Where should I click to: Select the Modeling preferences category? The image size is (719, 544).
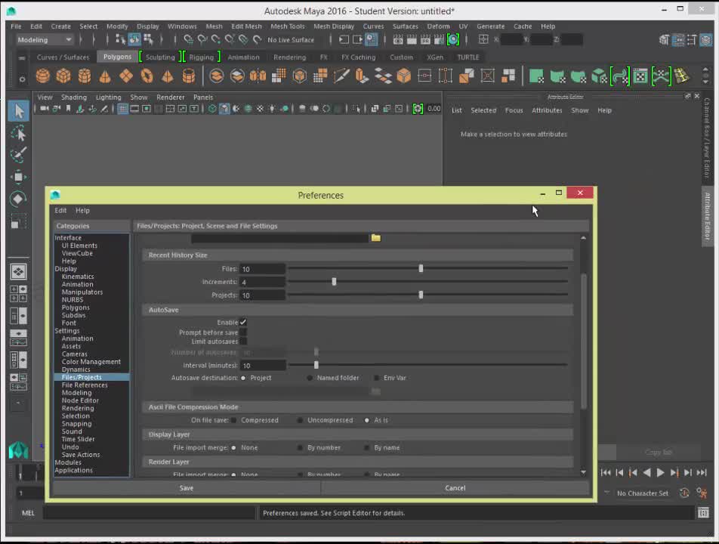76,393
